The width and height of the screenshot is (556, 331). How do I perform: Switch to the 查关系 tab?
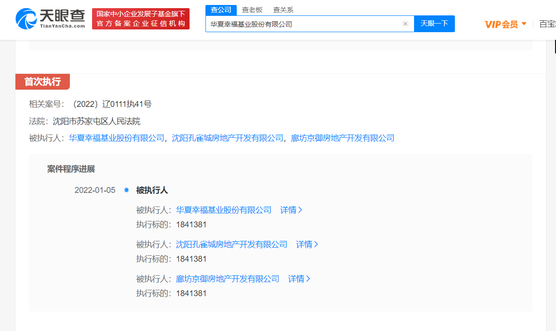click(x=283, y=10)
